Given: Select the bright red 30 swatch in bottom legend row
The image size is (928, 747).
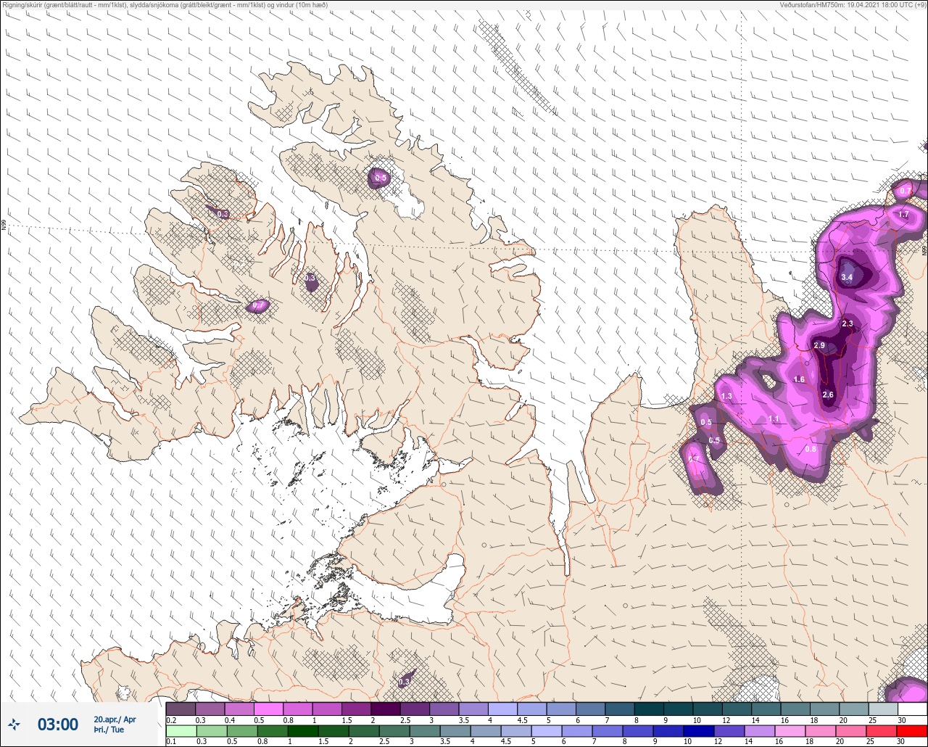Looking at the screenshot, I should tap(913, 730).
